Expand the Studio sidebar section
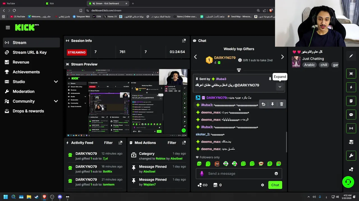The height and width of the screenshot is (201, 359). click(x=56, y=82)
